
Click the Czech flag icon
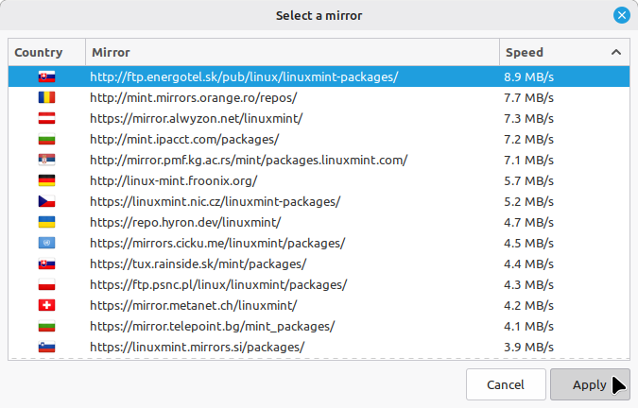[45, 201]
